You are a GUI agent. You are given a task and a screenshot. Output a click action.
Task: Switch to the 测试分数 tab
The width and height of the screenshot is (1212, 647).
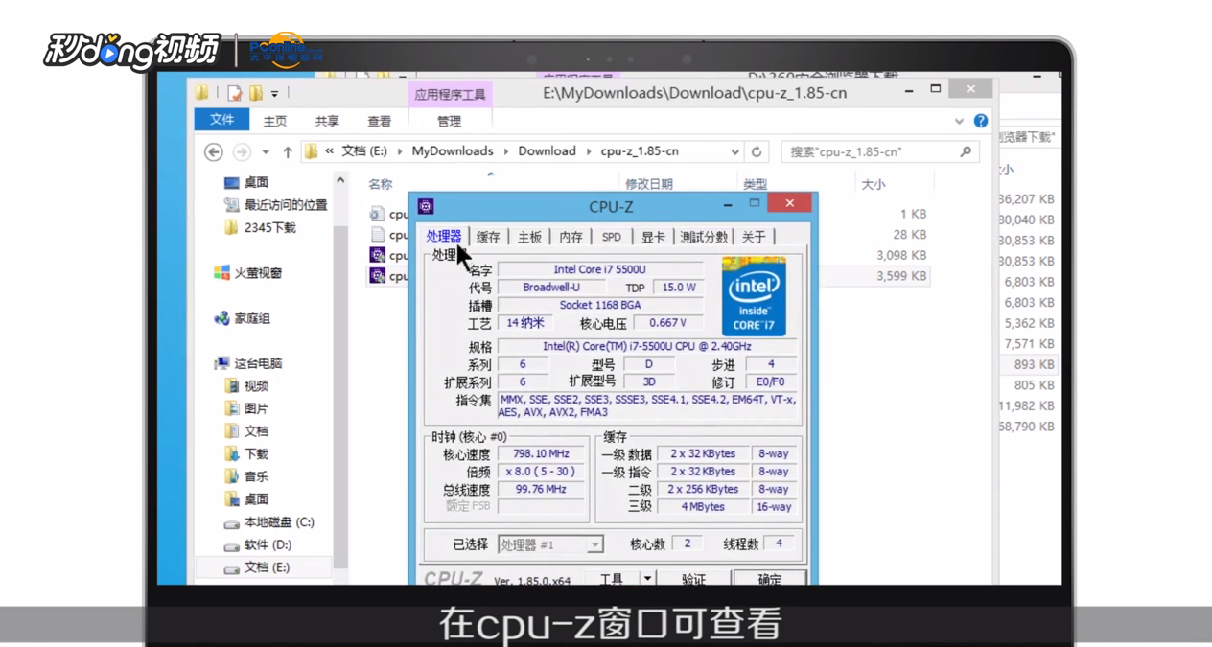pos(704,237)
